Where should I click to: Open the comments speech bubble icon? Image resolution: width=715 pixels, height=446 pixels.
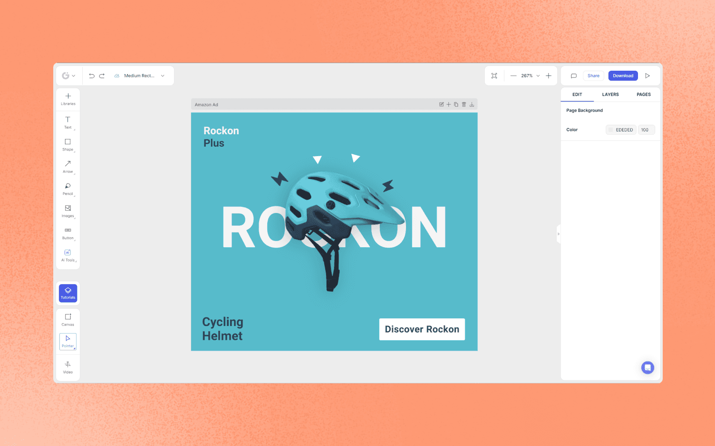pos(574,76)
